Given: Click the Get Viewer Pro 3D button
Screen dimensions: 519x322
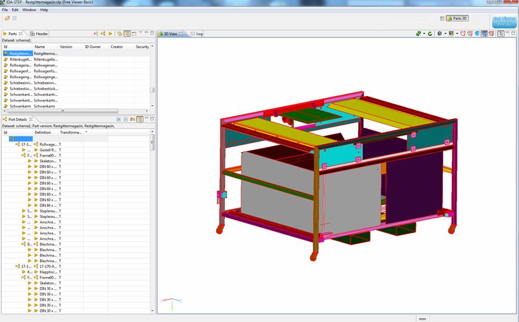Looking at the screenshot, I should 503,22.
